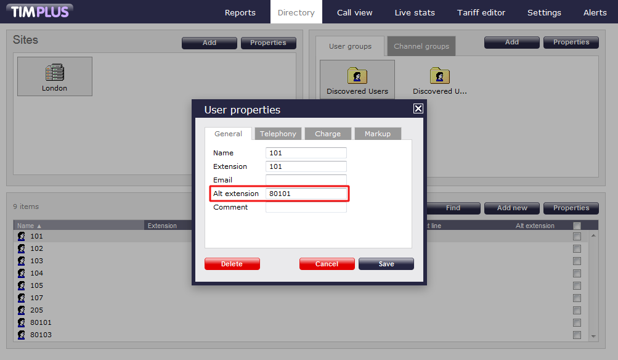Screen dimensions: 618x360
Task: Click the user icon beside 80103
Action: 22,335
